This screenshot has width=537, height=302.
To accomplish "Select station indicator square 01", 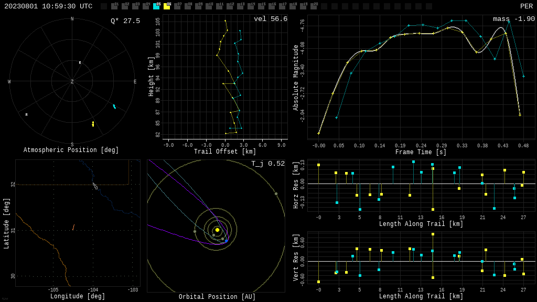I will pyautogui.click(x=114, y=6).
